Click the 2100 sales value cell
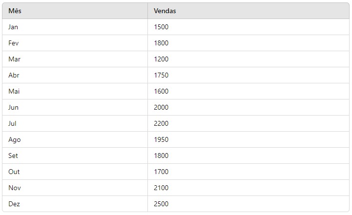Screen dimensions: 352x215 [161, 188]
